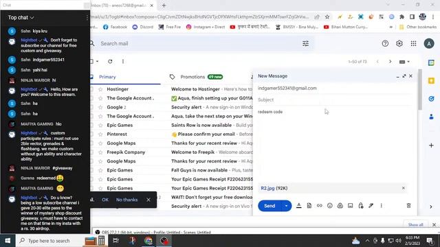The height and width of the screenshot is (247, 440).
Task: Open Discord bookmark
Action: (x=143, y=27)
